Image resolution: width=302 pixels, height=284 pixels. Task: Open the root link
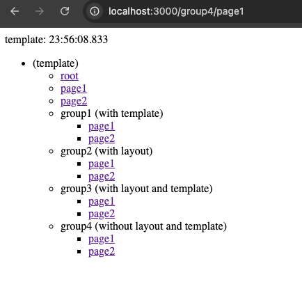point(70,76)
